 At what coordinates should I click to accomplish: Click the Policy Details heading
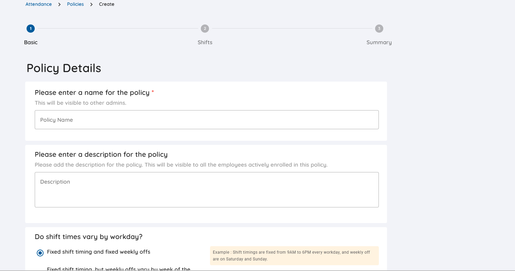[64, 68]
